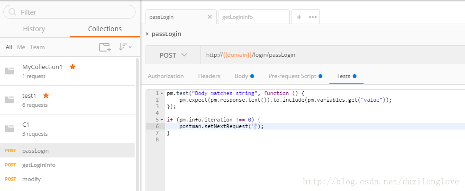This screenshot has height=191, width=465.
Task: Expand the passLogin request name triangle
Action: click(148, 34)
